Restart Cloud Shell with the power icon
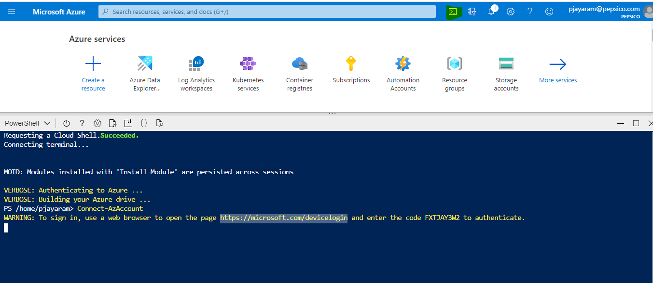The width and height of the screenshot is (653, 283). (x=67, y=123)
